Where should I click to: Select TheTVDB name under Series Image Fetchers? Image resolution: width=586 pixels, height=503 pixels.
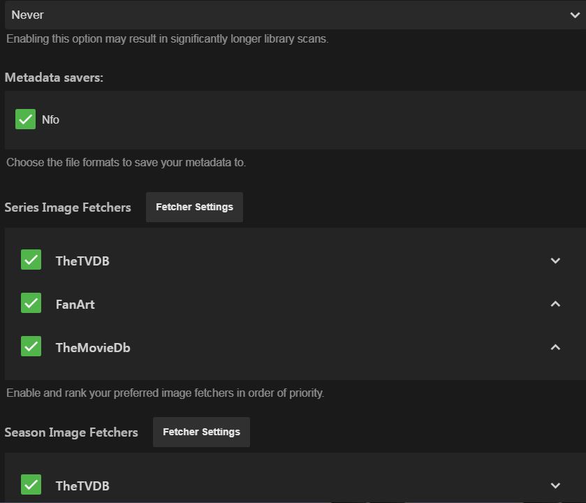click(x=82, y=261)
